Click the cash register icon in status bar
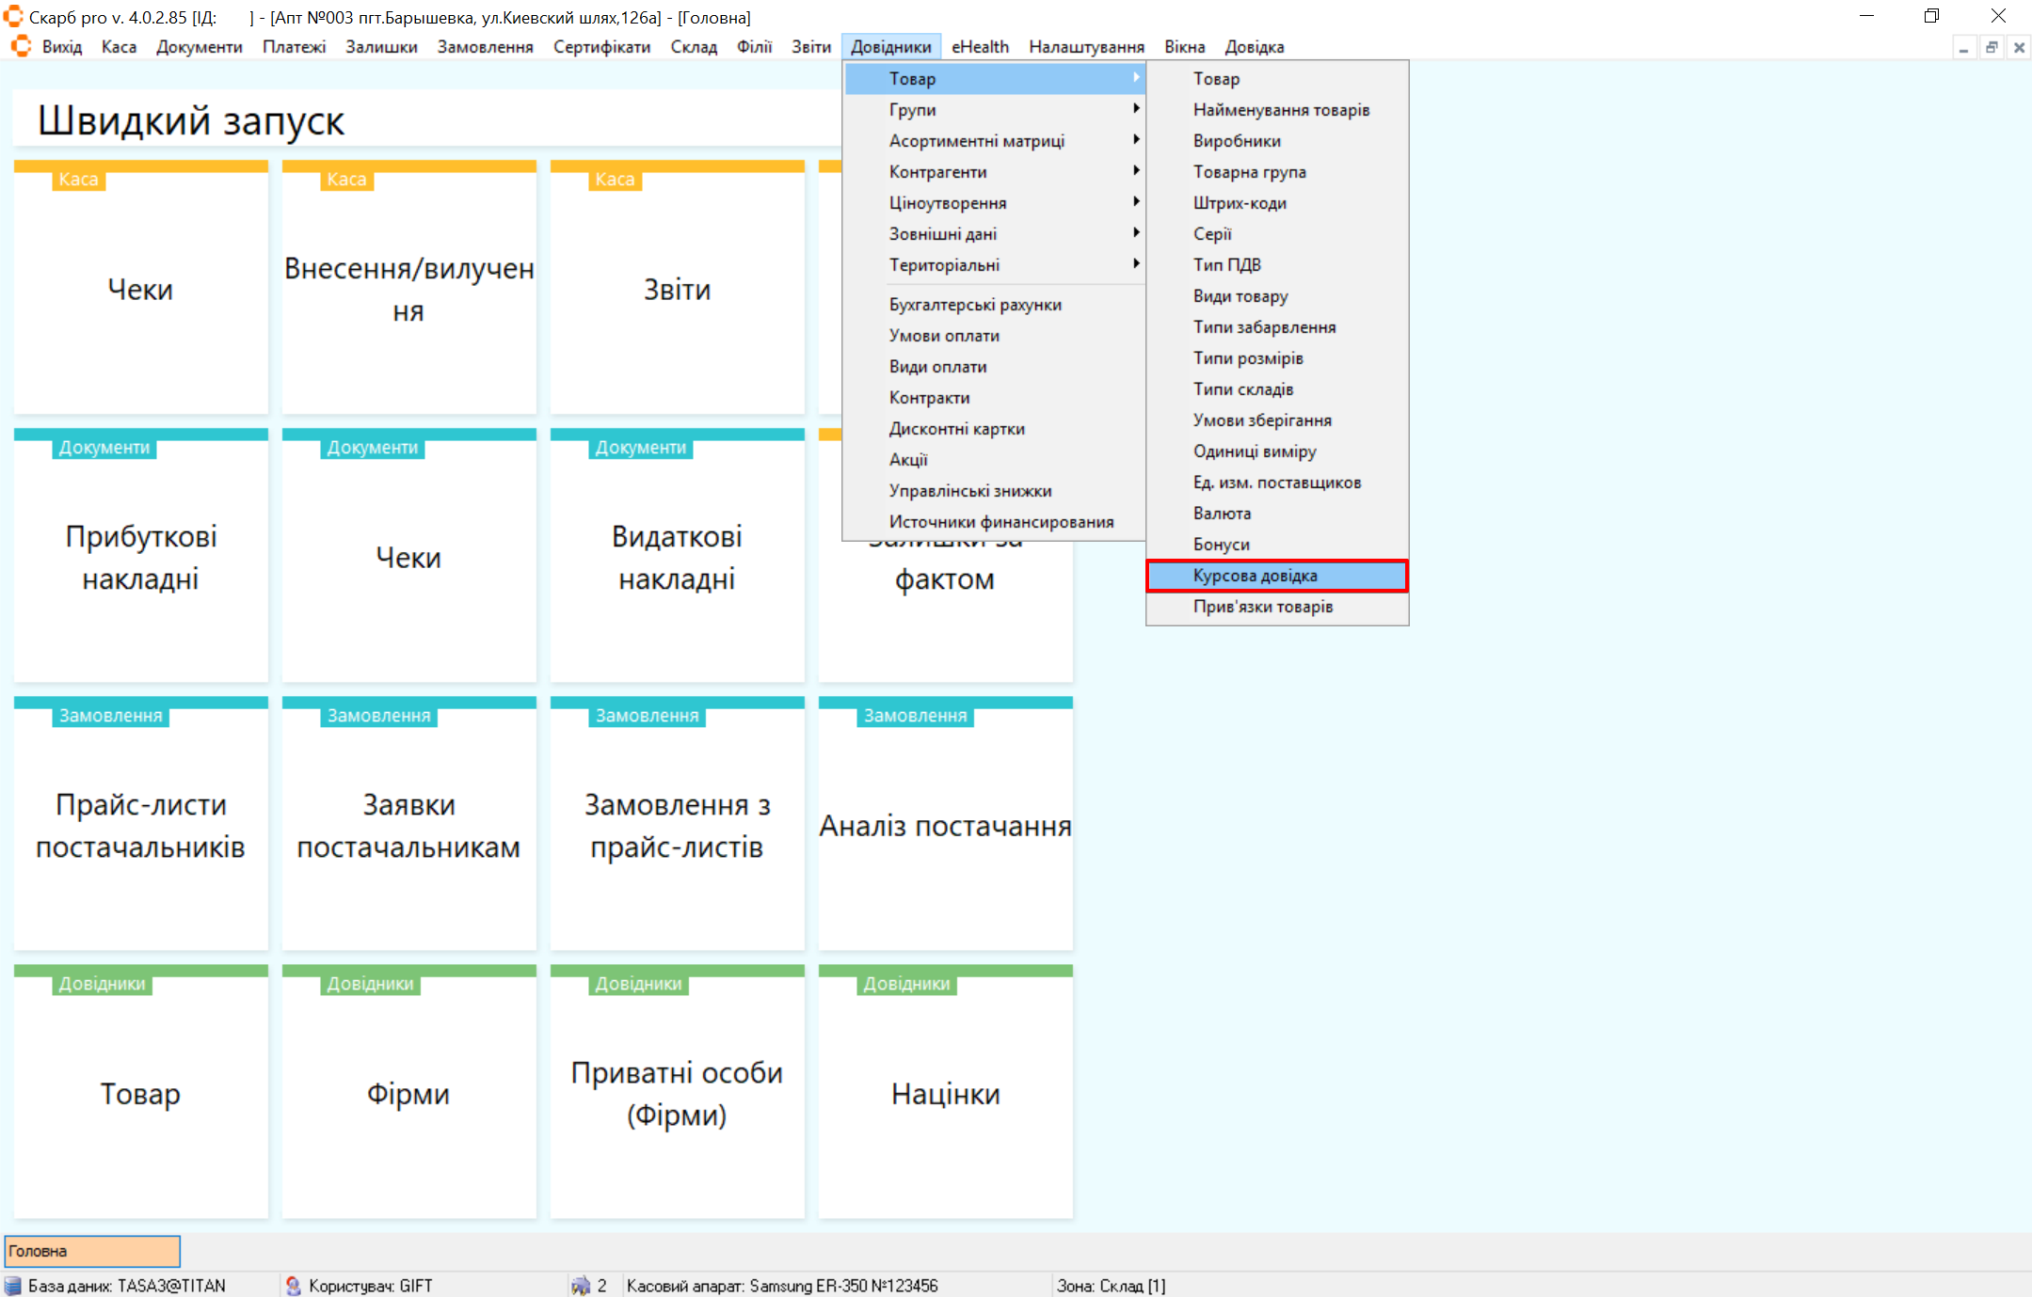2032x1297 pixels. pyautogui.click(x=580, y=1286)
